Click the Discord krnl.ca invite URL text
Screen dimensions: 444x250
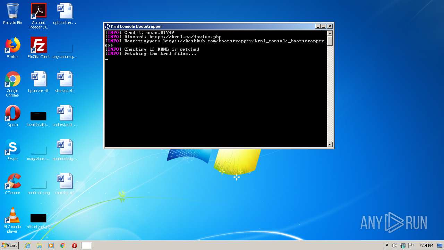[x=185, y=37]
